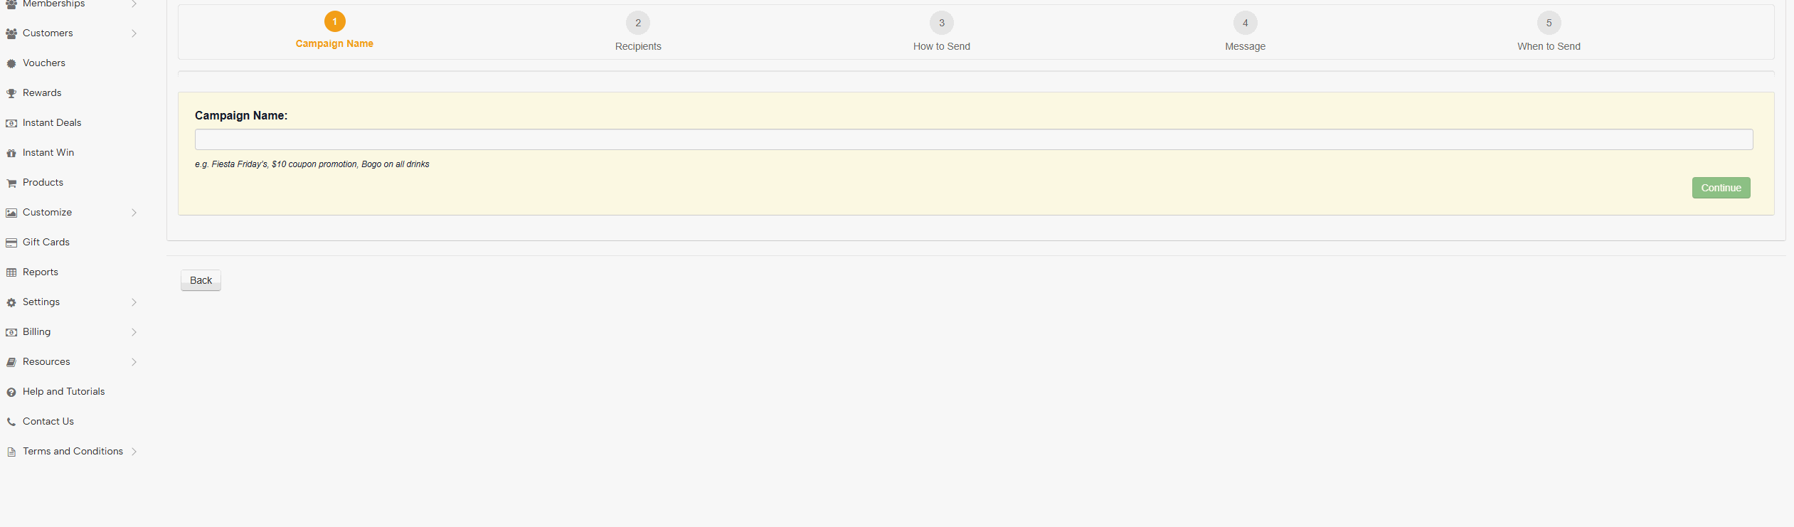1794x527 pixels.
Task: Click the Campaign Name: field heading
Action: [x=241, y=115]
